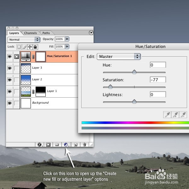This screenshot has width=189, height=189.
Task: Click the Saturation slider handle
Action: point(110,87)
